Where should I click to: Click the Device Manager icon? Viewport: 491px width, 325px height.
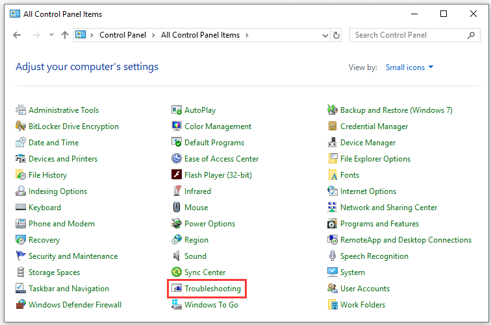333,142
